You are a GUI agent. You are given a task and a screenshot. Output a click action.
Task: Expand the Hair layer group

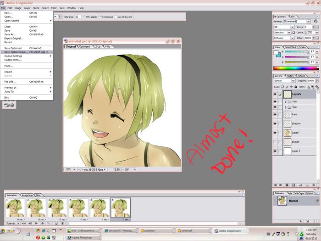coord(286,101)
